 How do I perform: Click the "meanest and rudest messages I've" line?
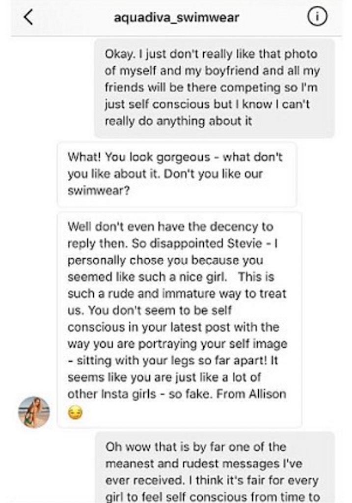click(204, 464)
